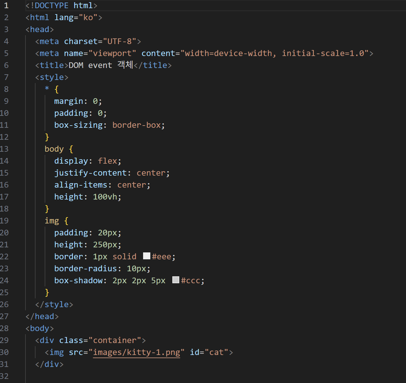Place cursor on the DOCTYPE keyword
The height and width of the screenshot is (383, 406).
tap(52, 5)
